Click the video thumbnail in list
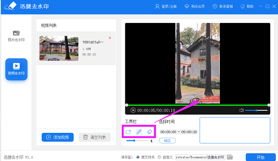Viewport: 278px width, 161px height. pyautogui.click(x=59, y=48)
